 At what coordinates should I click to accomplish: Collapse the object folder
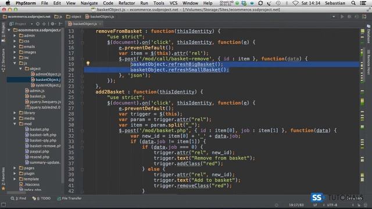click(21, 69)
